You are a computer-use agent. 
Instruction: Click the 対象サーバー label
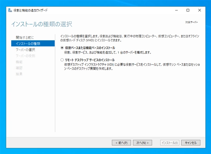[192, 22]
